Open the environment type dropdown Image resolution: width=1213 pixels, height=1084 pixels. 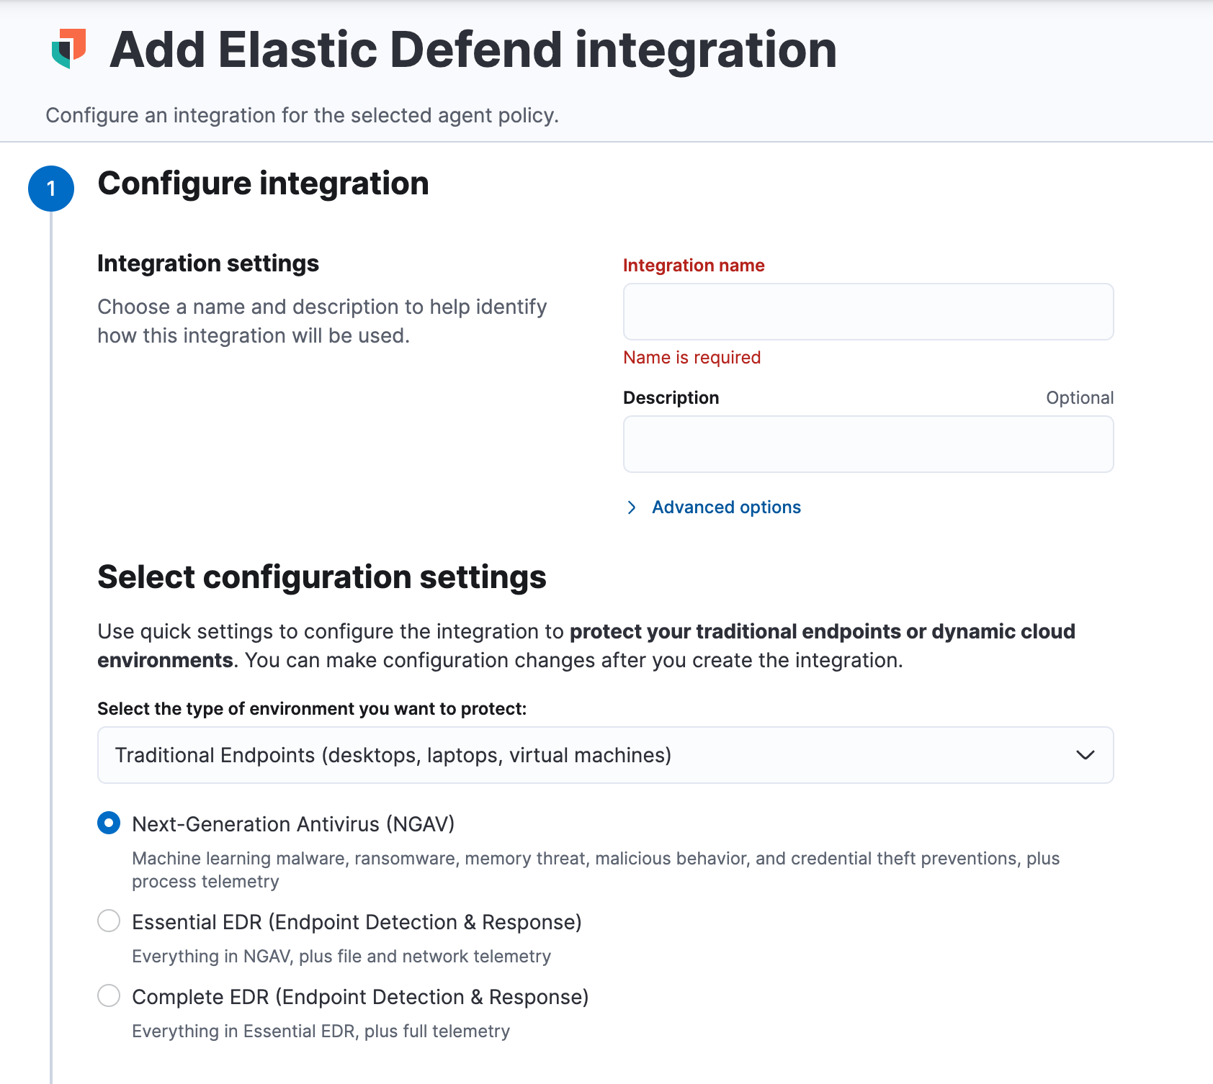tap(605, 755)
